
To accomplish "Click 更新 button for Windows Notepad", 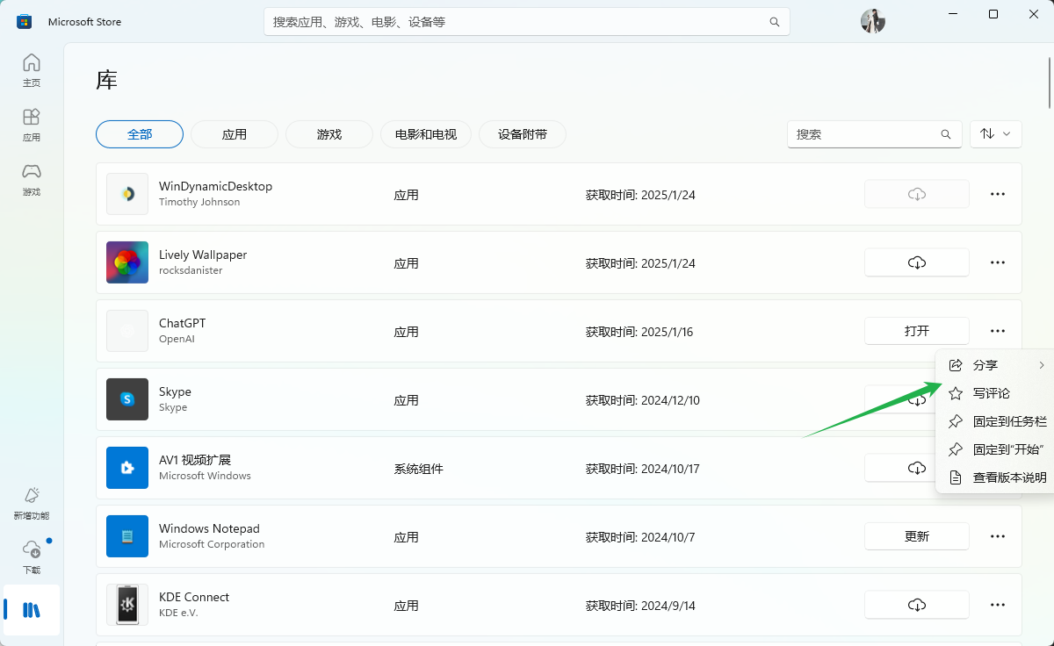I will (x=917, y=536).
